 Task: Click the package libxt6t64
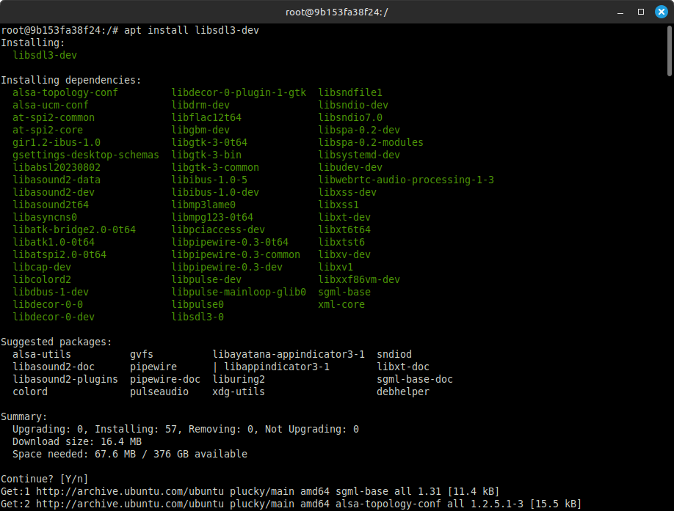click(x=344, y=229)
